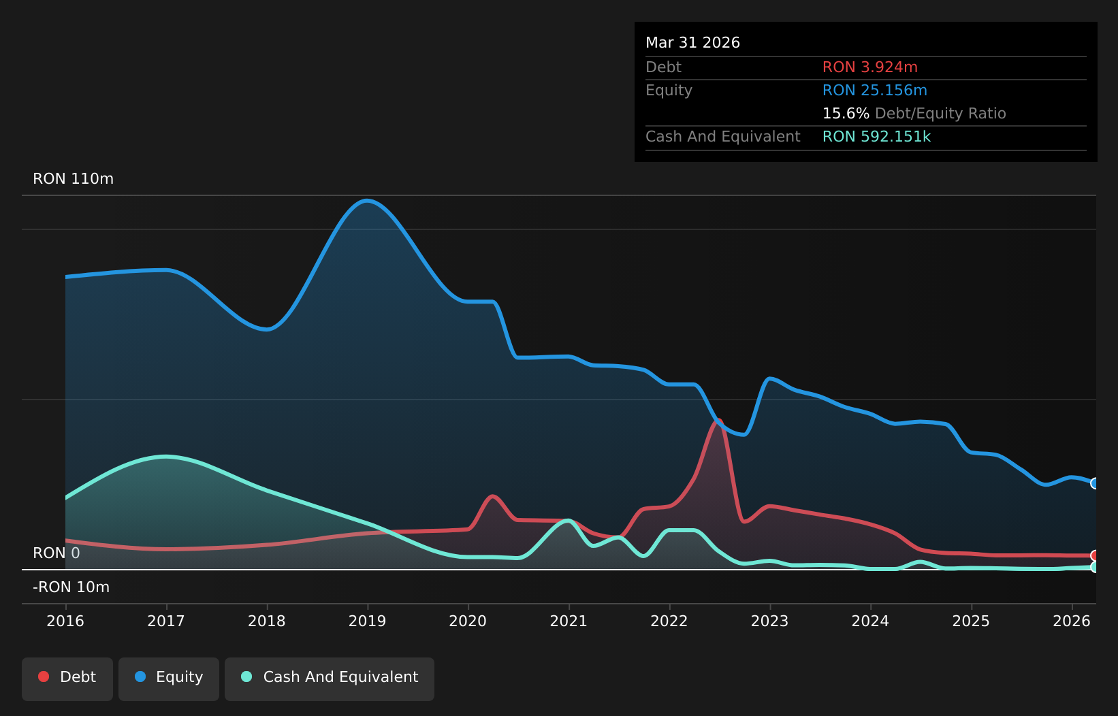Screen dimensions: 1118x716
Task: Click the 2019 x-axis label
Action: pos(368,621)
